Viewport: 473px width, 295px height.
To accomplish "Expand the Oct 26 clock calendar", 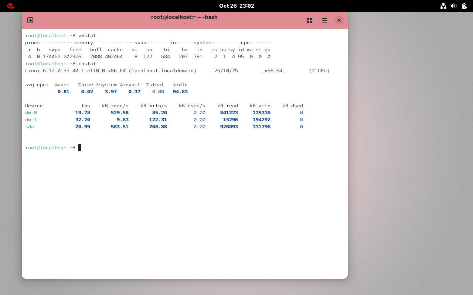I will (x=236, y=6).
